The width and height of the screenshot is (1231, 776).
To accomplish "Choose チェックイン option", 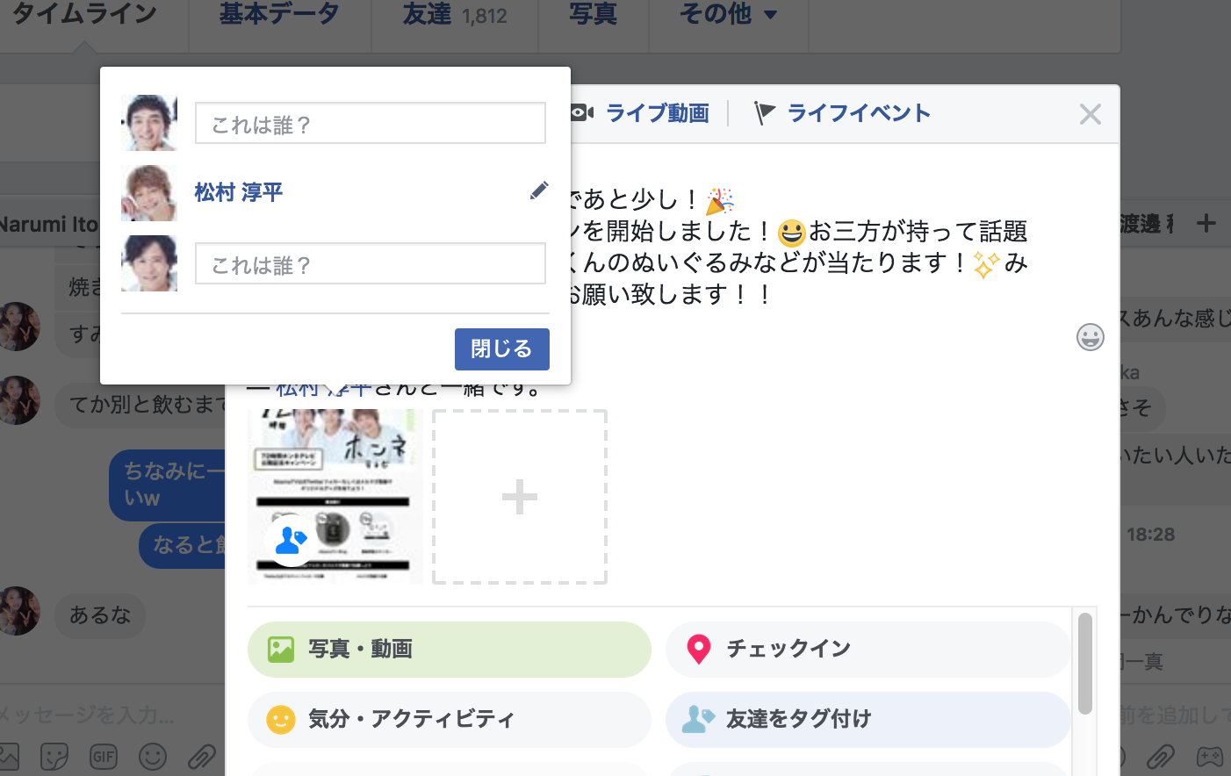I will click(867, 650).
